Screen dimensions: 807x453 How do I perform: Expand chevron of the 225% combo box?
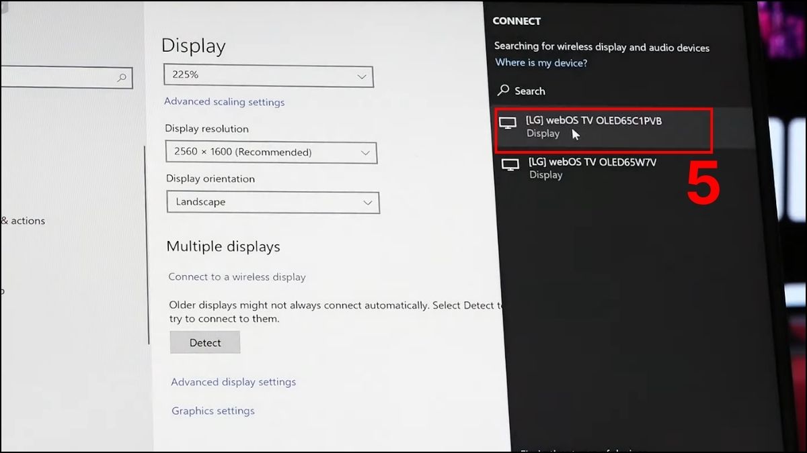[362, 77]
